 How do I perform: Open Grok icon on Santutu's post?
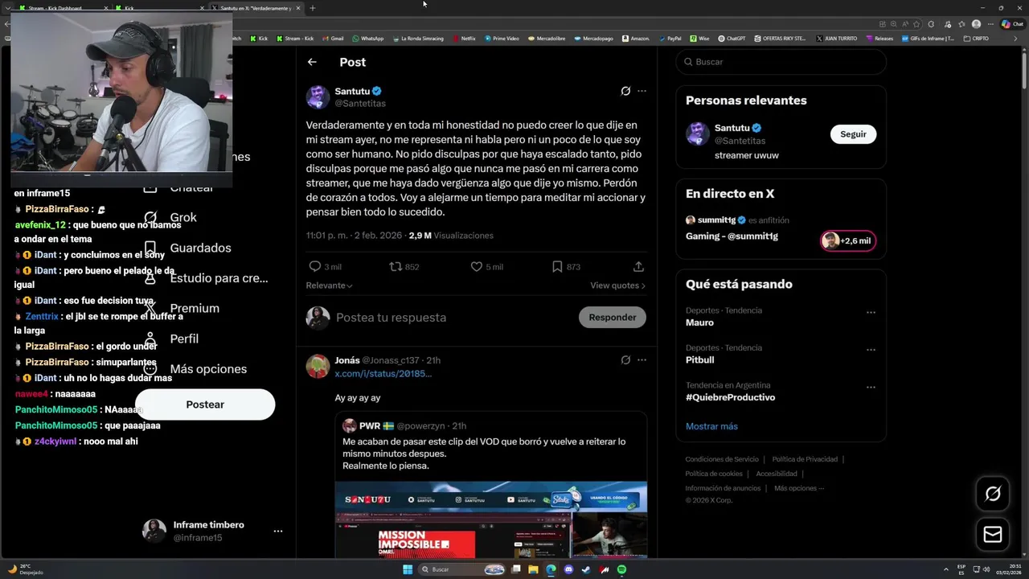click(x=625, y=91)
